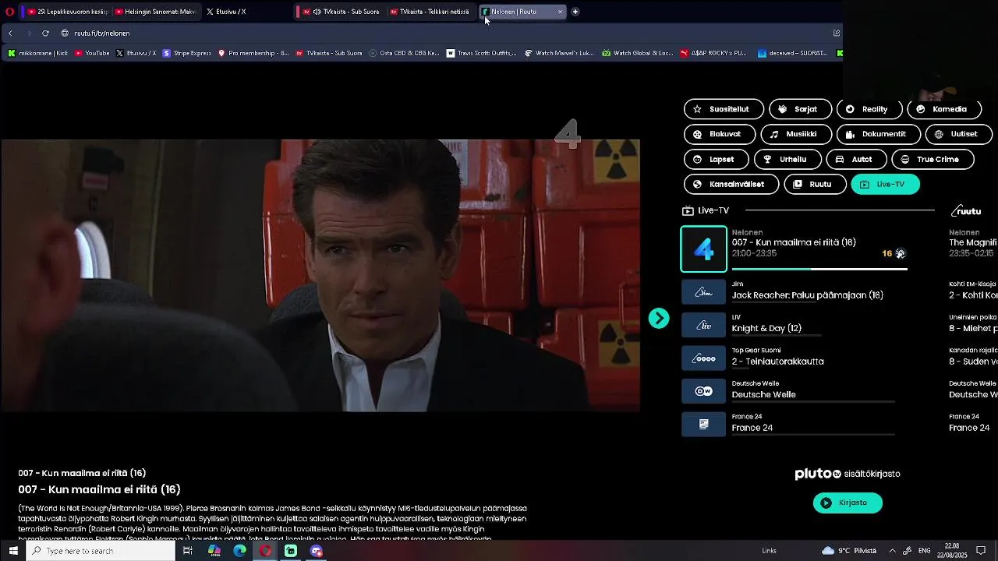The height and width of the screenshot is (561, 998).
Task: Select Jack Reacher: Paluu päämajaan program
Action: (808, 295)
